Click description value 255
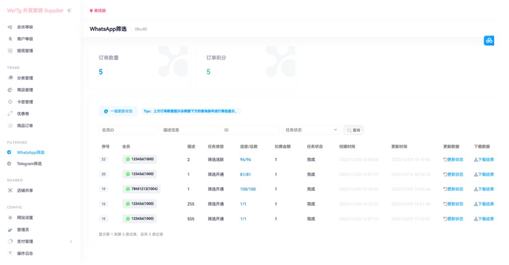 191,204
